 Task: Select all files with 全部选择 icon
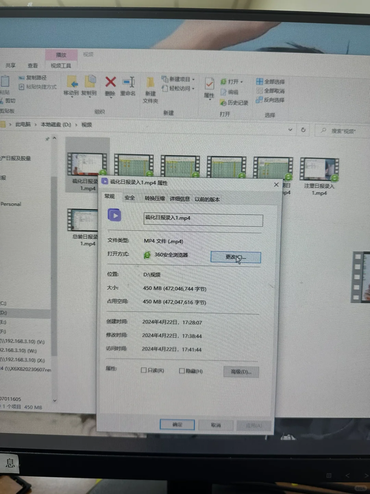[x=271, y=81]
